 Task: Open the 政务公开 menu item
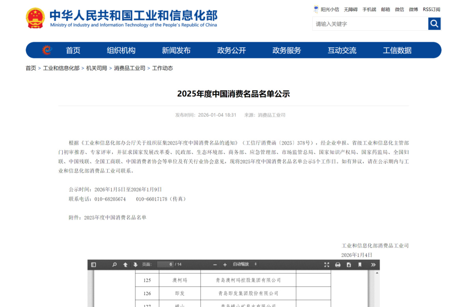pos(231,50)
